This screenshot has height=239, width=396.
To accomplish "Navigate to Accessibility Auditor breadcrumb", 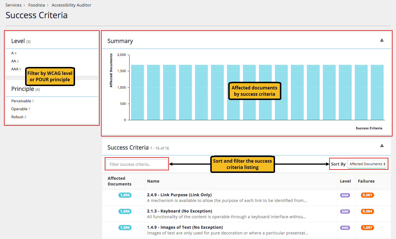I will [71, 5].
